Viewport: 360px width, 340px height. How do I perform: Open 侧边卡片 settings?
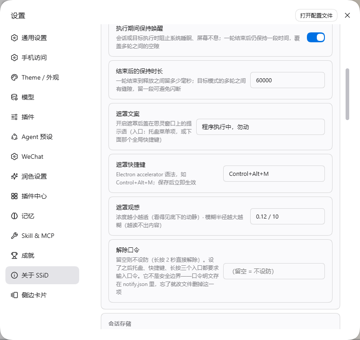[x=42, y=295]
